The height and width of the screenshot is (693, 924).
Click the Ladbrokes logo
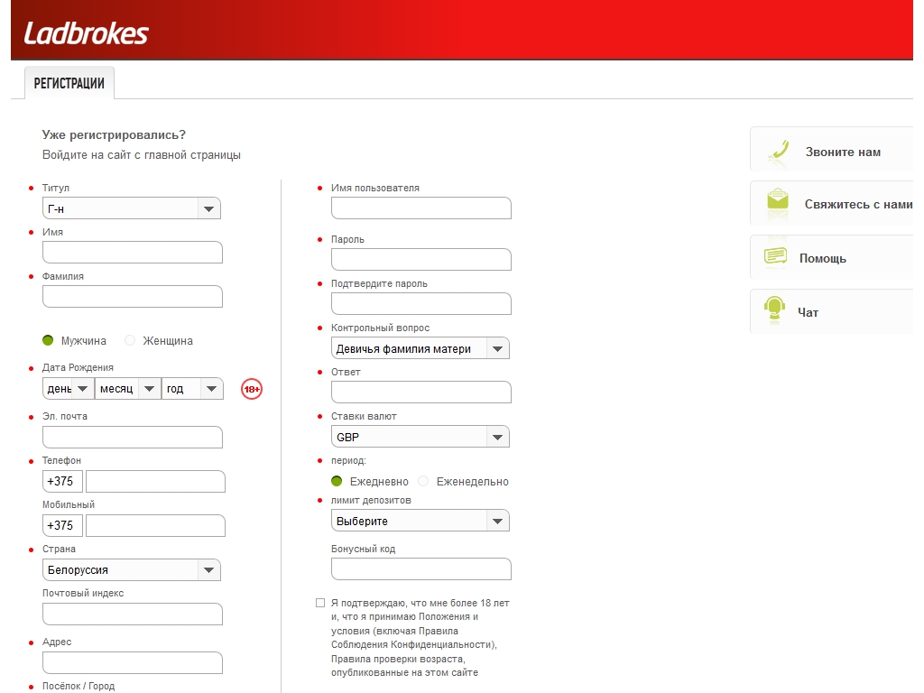[x=86, y=33]
